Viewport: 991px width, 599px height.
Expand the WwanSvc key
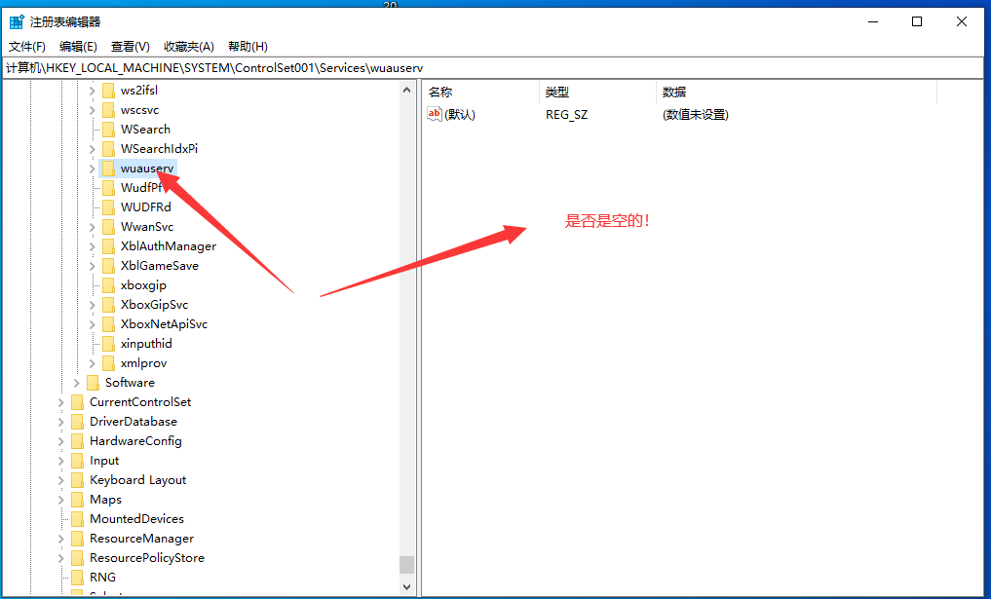pos(93,227)
